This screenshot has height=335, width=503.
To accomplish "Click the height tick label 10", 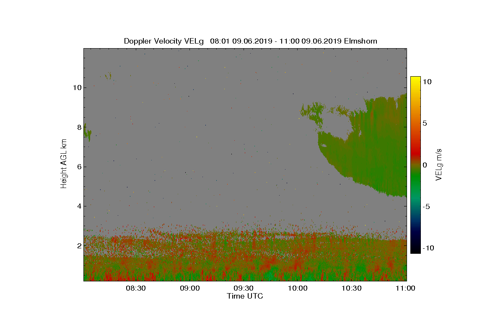I will pos(77,88).
